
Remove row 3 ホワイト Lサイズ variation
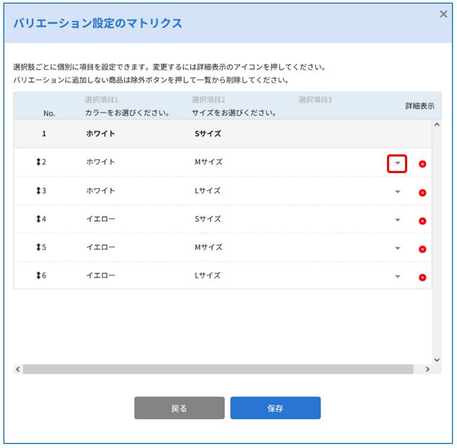pyautogui.click(x=422, y=193)
